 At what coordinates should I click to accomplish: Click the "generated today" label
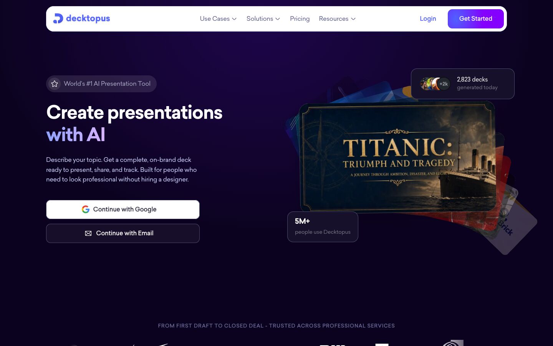click(x=477, y=88)
